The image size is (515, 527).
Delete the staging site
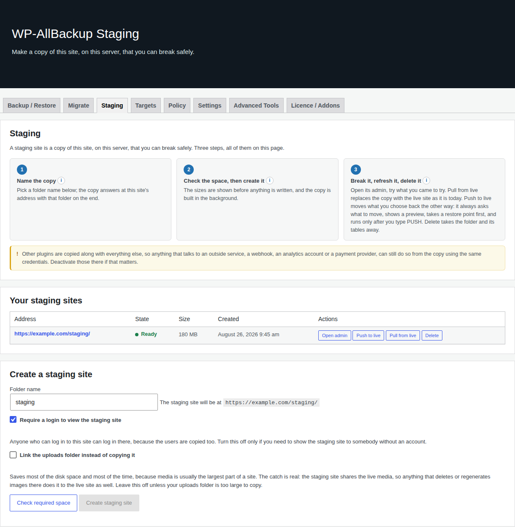432,335
